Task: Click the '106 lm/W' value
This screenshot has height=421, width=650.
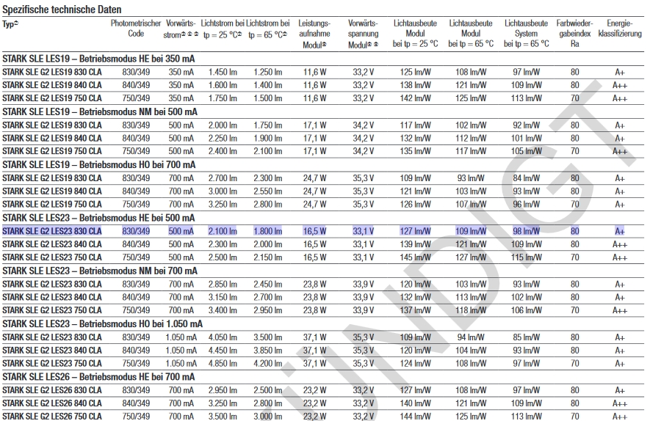Action: [x=526, y=310]
